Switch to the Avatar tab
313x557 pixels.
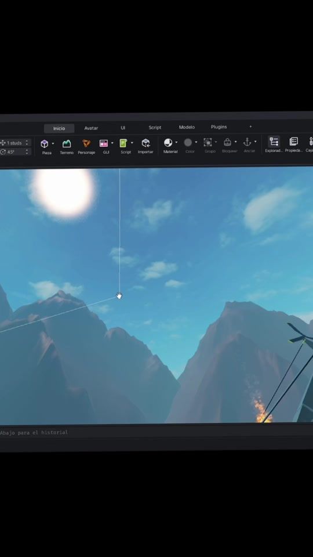tap(91, 128)
